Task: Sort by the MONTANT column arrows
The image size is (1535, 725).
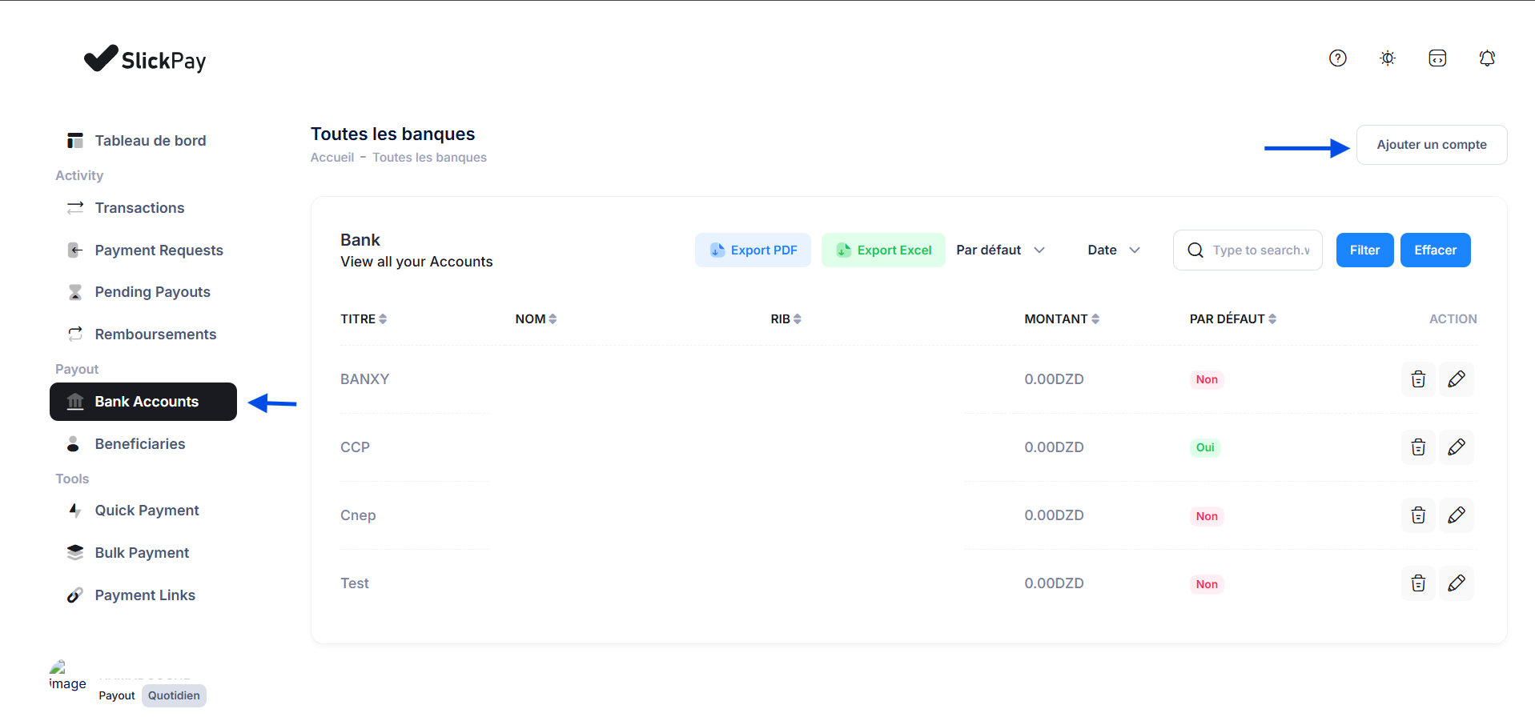Action: tap(1098, 318)
